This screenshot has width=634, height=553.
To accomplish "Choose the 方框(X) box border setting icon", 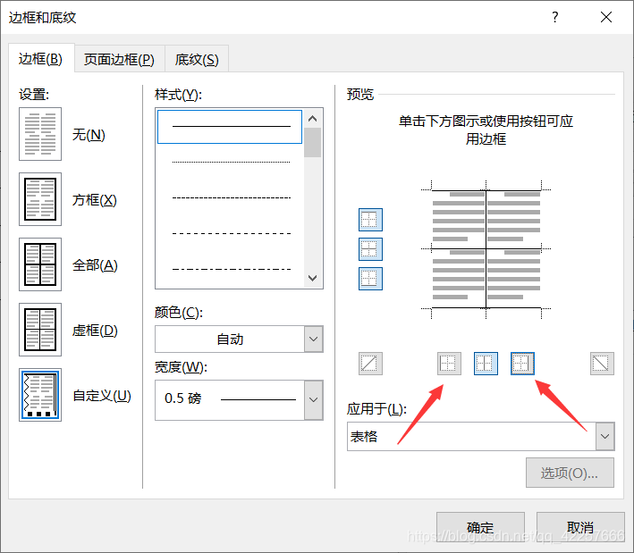I will [x=40, y=199].
